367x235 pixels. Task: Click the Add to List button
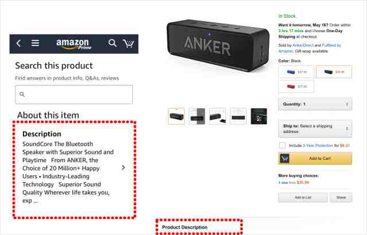[303, 198]
